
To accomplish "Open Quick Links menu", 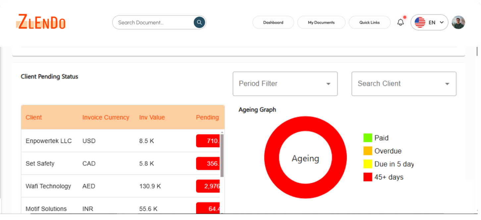I will click(370, 22).
